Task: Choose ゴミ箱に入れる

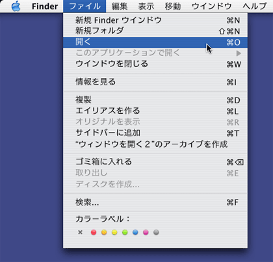Action: [155, 162]
